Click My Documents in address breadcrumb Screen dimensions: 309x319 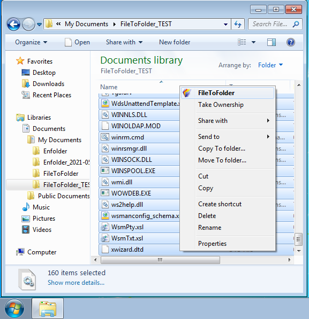86,24
